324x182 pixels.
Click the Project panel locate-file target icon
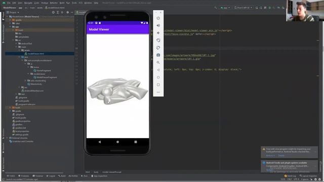(x=53, y=12)
